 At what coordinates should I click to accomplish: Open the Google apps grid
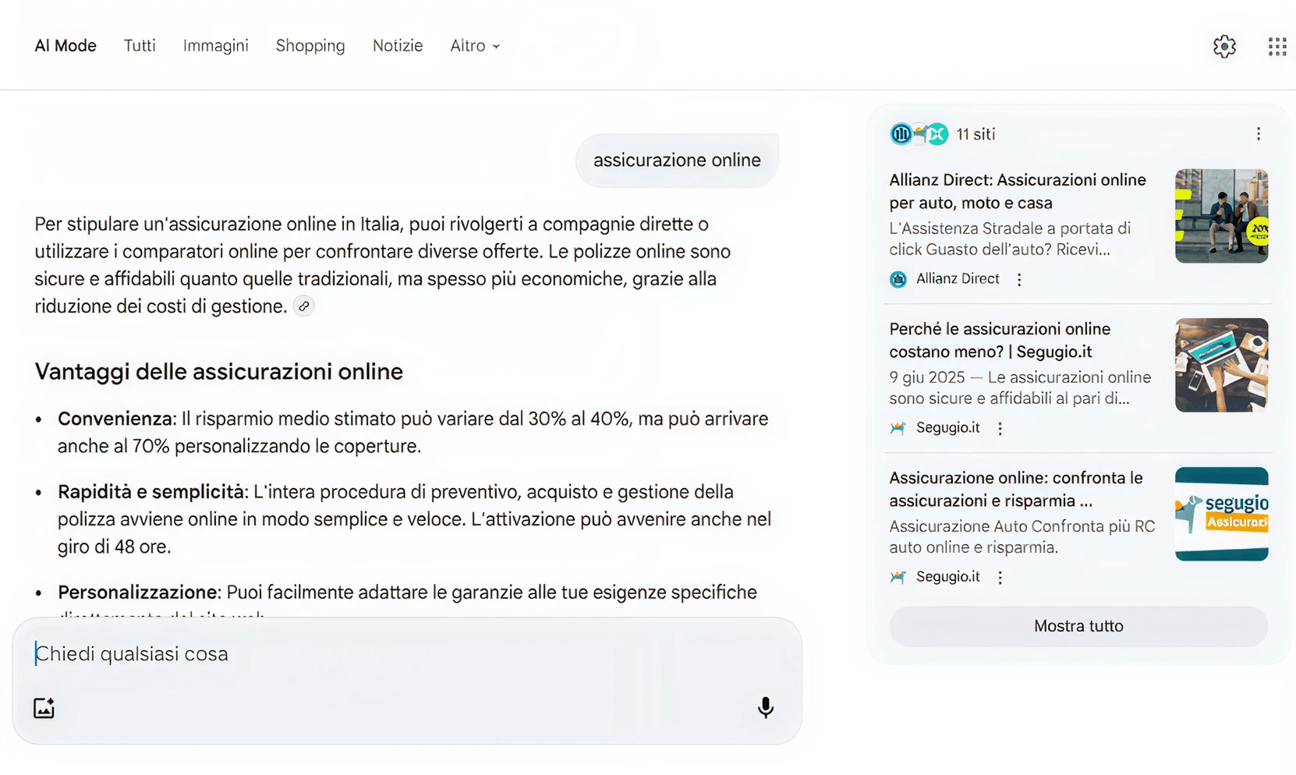1277,47
